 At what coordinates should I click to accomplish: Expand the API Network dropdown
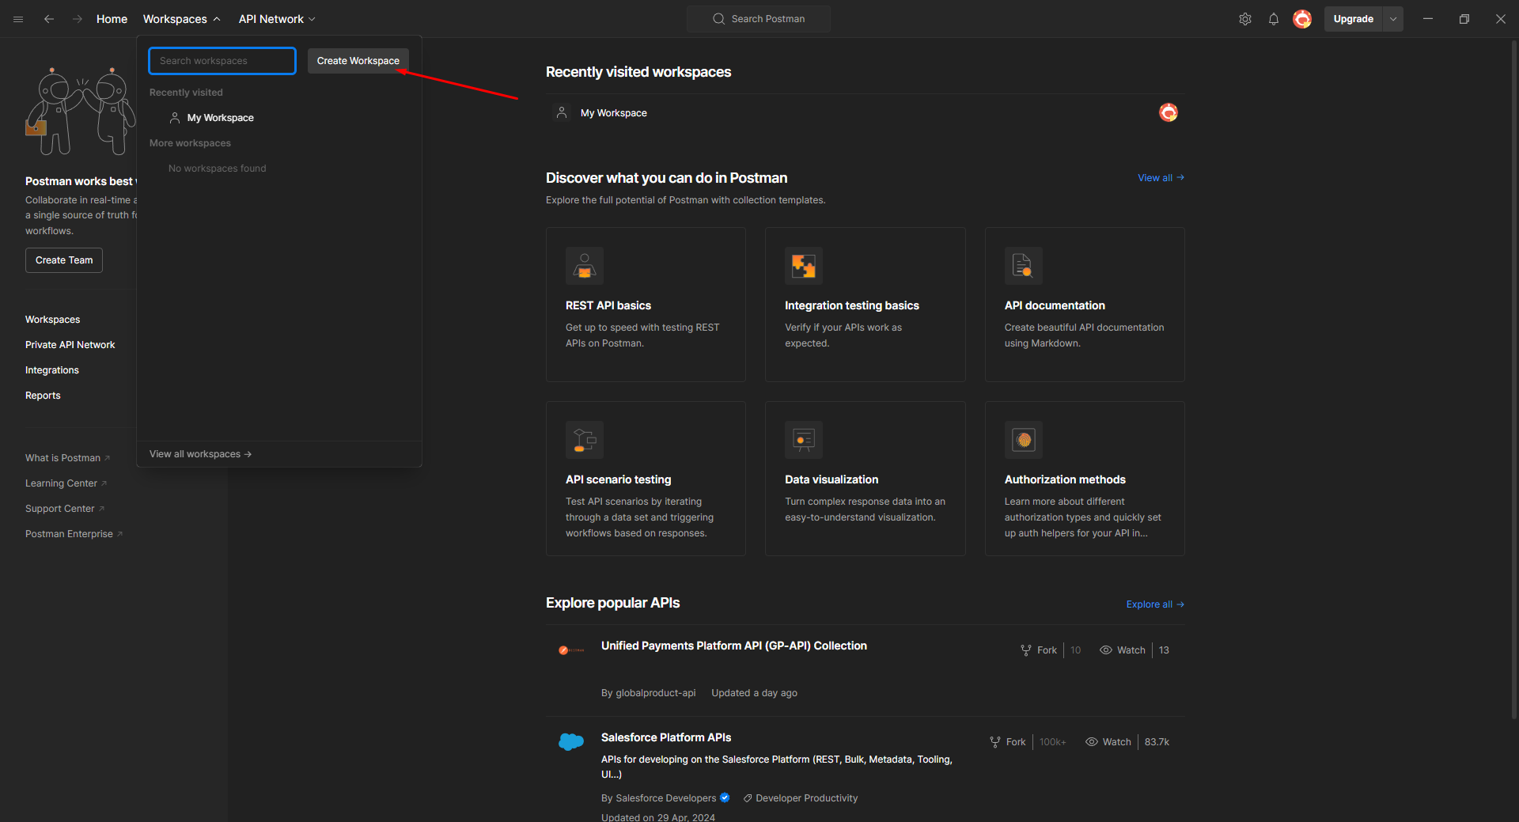click(x=277, y=19)
